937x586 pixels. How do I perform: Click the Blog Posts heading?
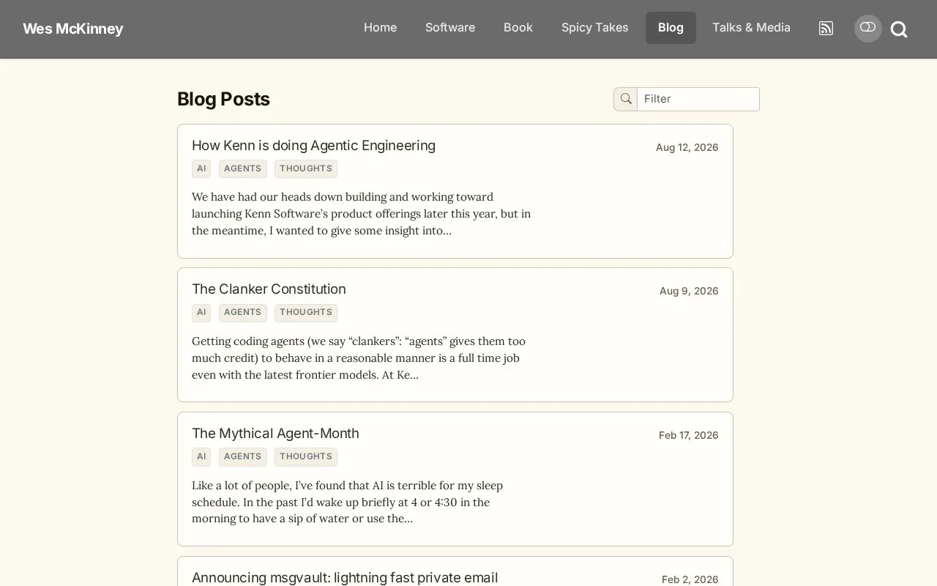tap(223, 99)
